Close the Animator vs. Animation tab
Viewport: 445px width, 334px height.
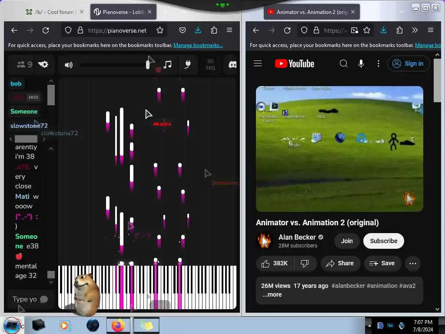pyautogui.click(x=353, y=12)
